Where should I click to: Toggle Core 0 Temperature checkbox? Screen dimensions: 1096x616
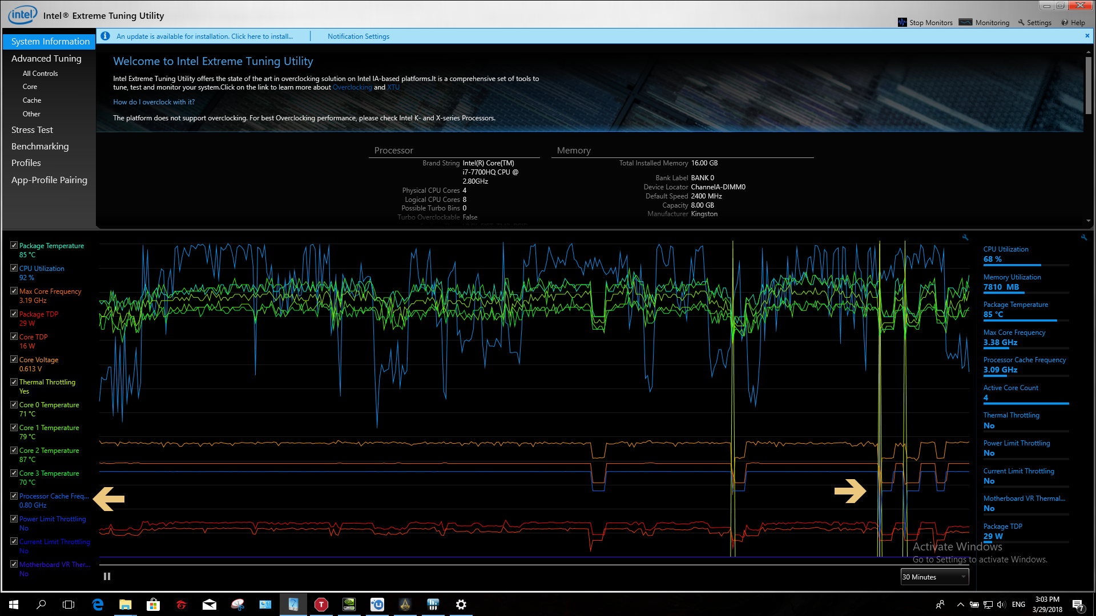[x=14, y=404]
